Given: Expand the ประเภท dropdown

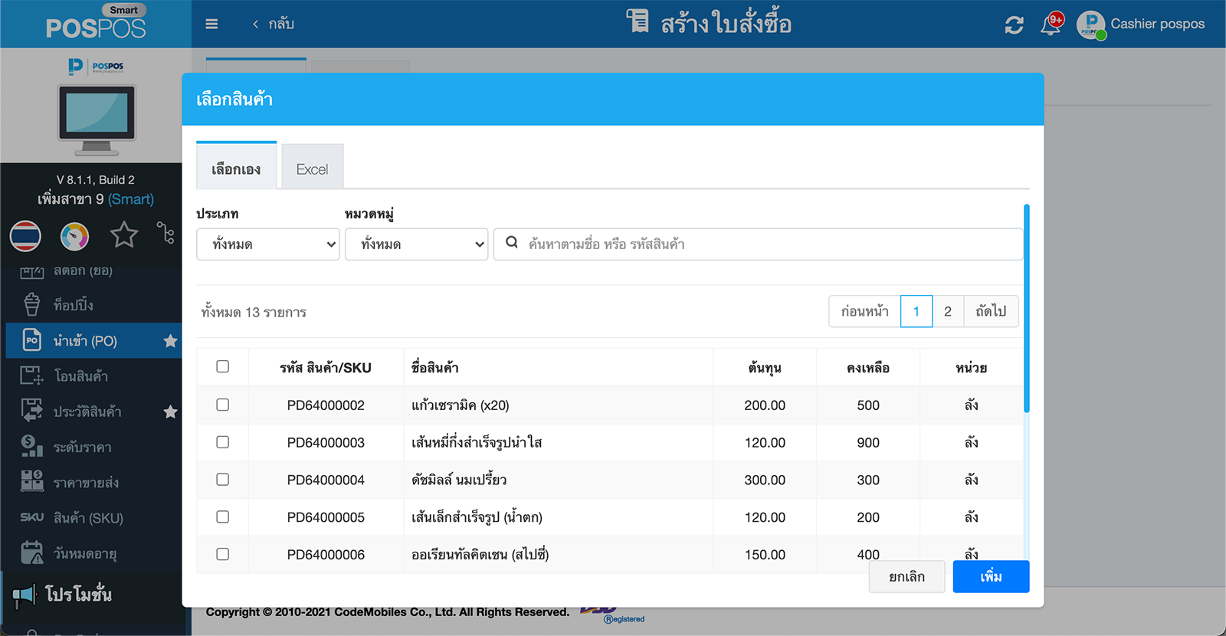Looking at the screenshot, I should pyautogui.click(x=267, y=244).
